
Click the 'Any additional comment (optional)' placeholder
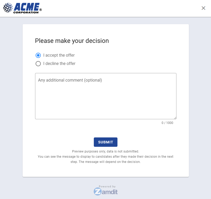click(70, 80)
